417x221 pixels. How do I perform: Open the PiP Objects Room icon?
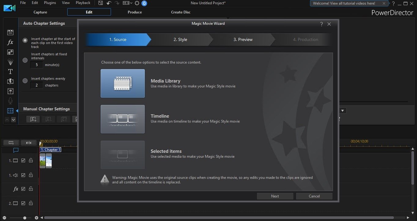(10, 52)
